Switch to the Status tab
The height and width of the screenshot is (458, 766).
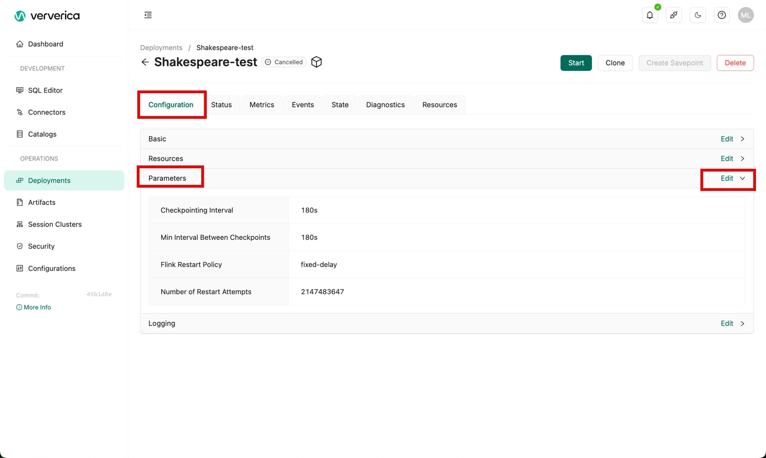pos(221,105)
